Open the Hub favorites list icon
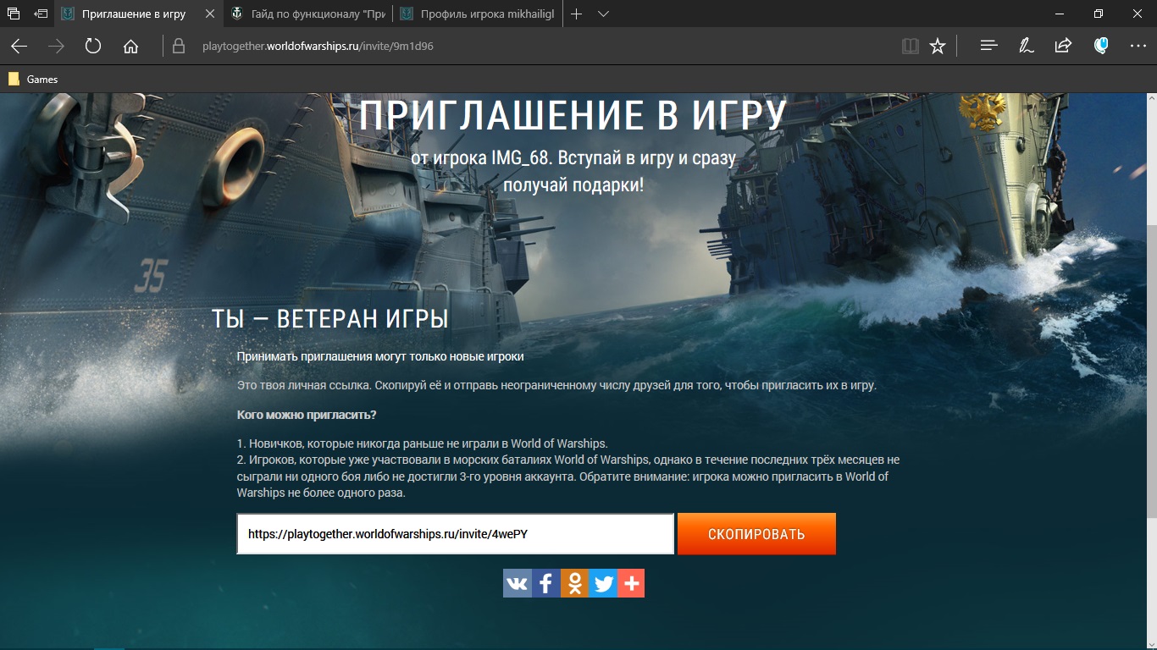Image resolution: width=1157 pixels, height=650 pixels. [x=988, y=47]
